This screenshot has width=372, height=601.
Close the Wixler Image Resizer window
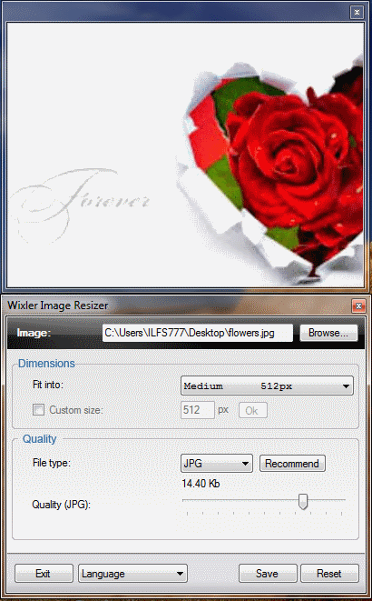[358, 306]
